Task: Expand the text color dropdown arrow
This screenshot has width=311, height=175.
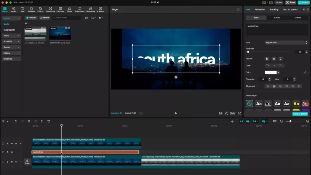Action: tap(278, 73)
